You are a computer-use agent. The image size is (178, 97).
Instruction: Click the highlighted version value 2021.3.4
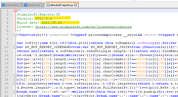coord(44,19)
